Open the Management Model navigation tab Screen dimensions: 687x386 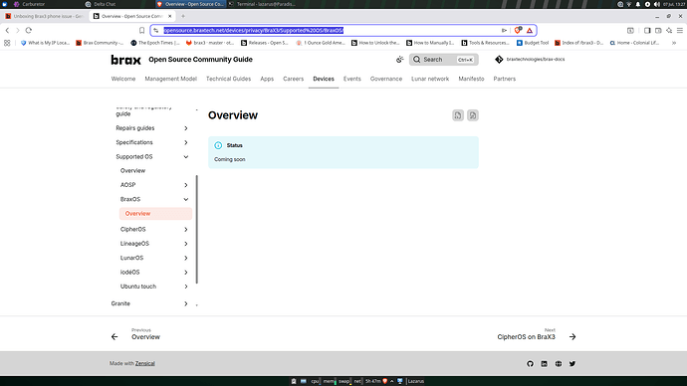170,79
